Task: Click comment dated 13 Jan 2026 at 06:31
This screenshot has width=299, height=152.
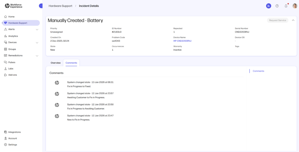Action: (x=90, y=82)
